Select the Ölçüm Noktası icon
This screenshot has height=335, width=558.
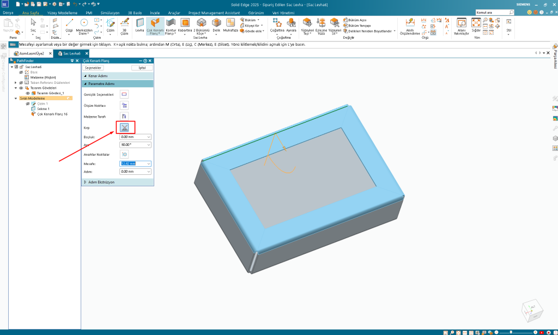[124, 105]
